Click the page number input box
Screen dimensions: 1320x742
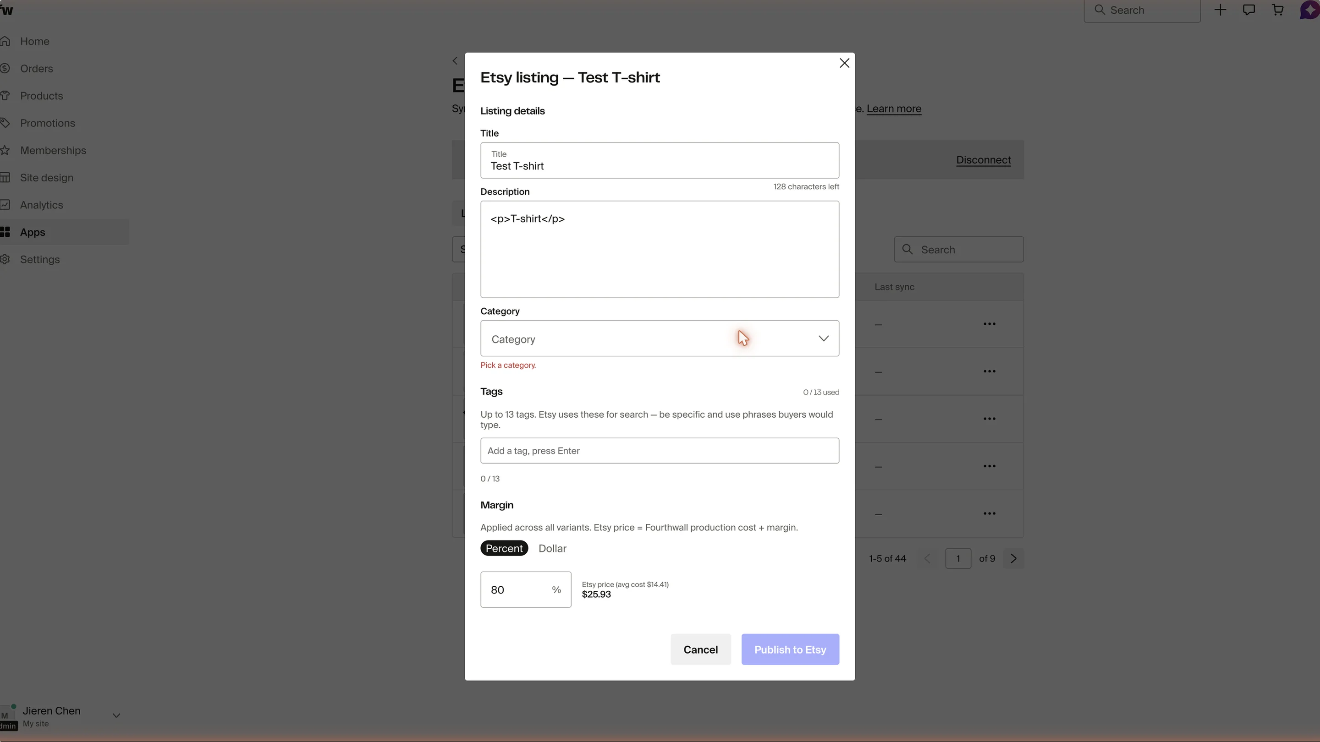[958, 559]
